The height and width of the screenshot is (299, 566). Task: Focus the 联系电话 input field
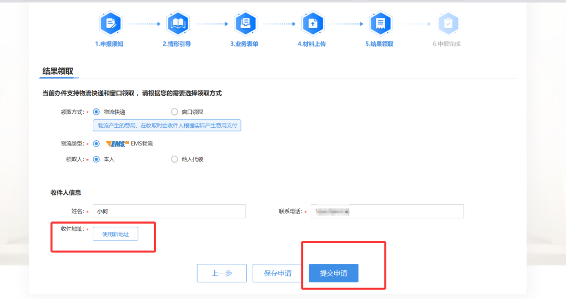tap(387, 211)
